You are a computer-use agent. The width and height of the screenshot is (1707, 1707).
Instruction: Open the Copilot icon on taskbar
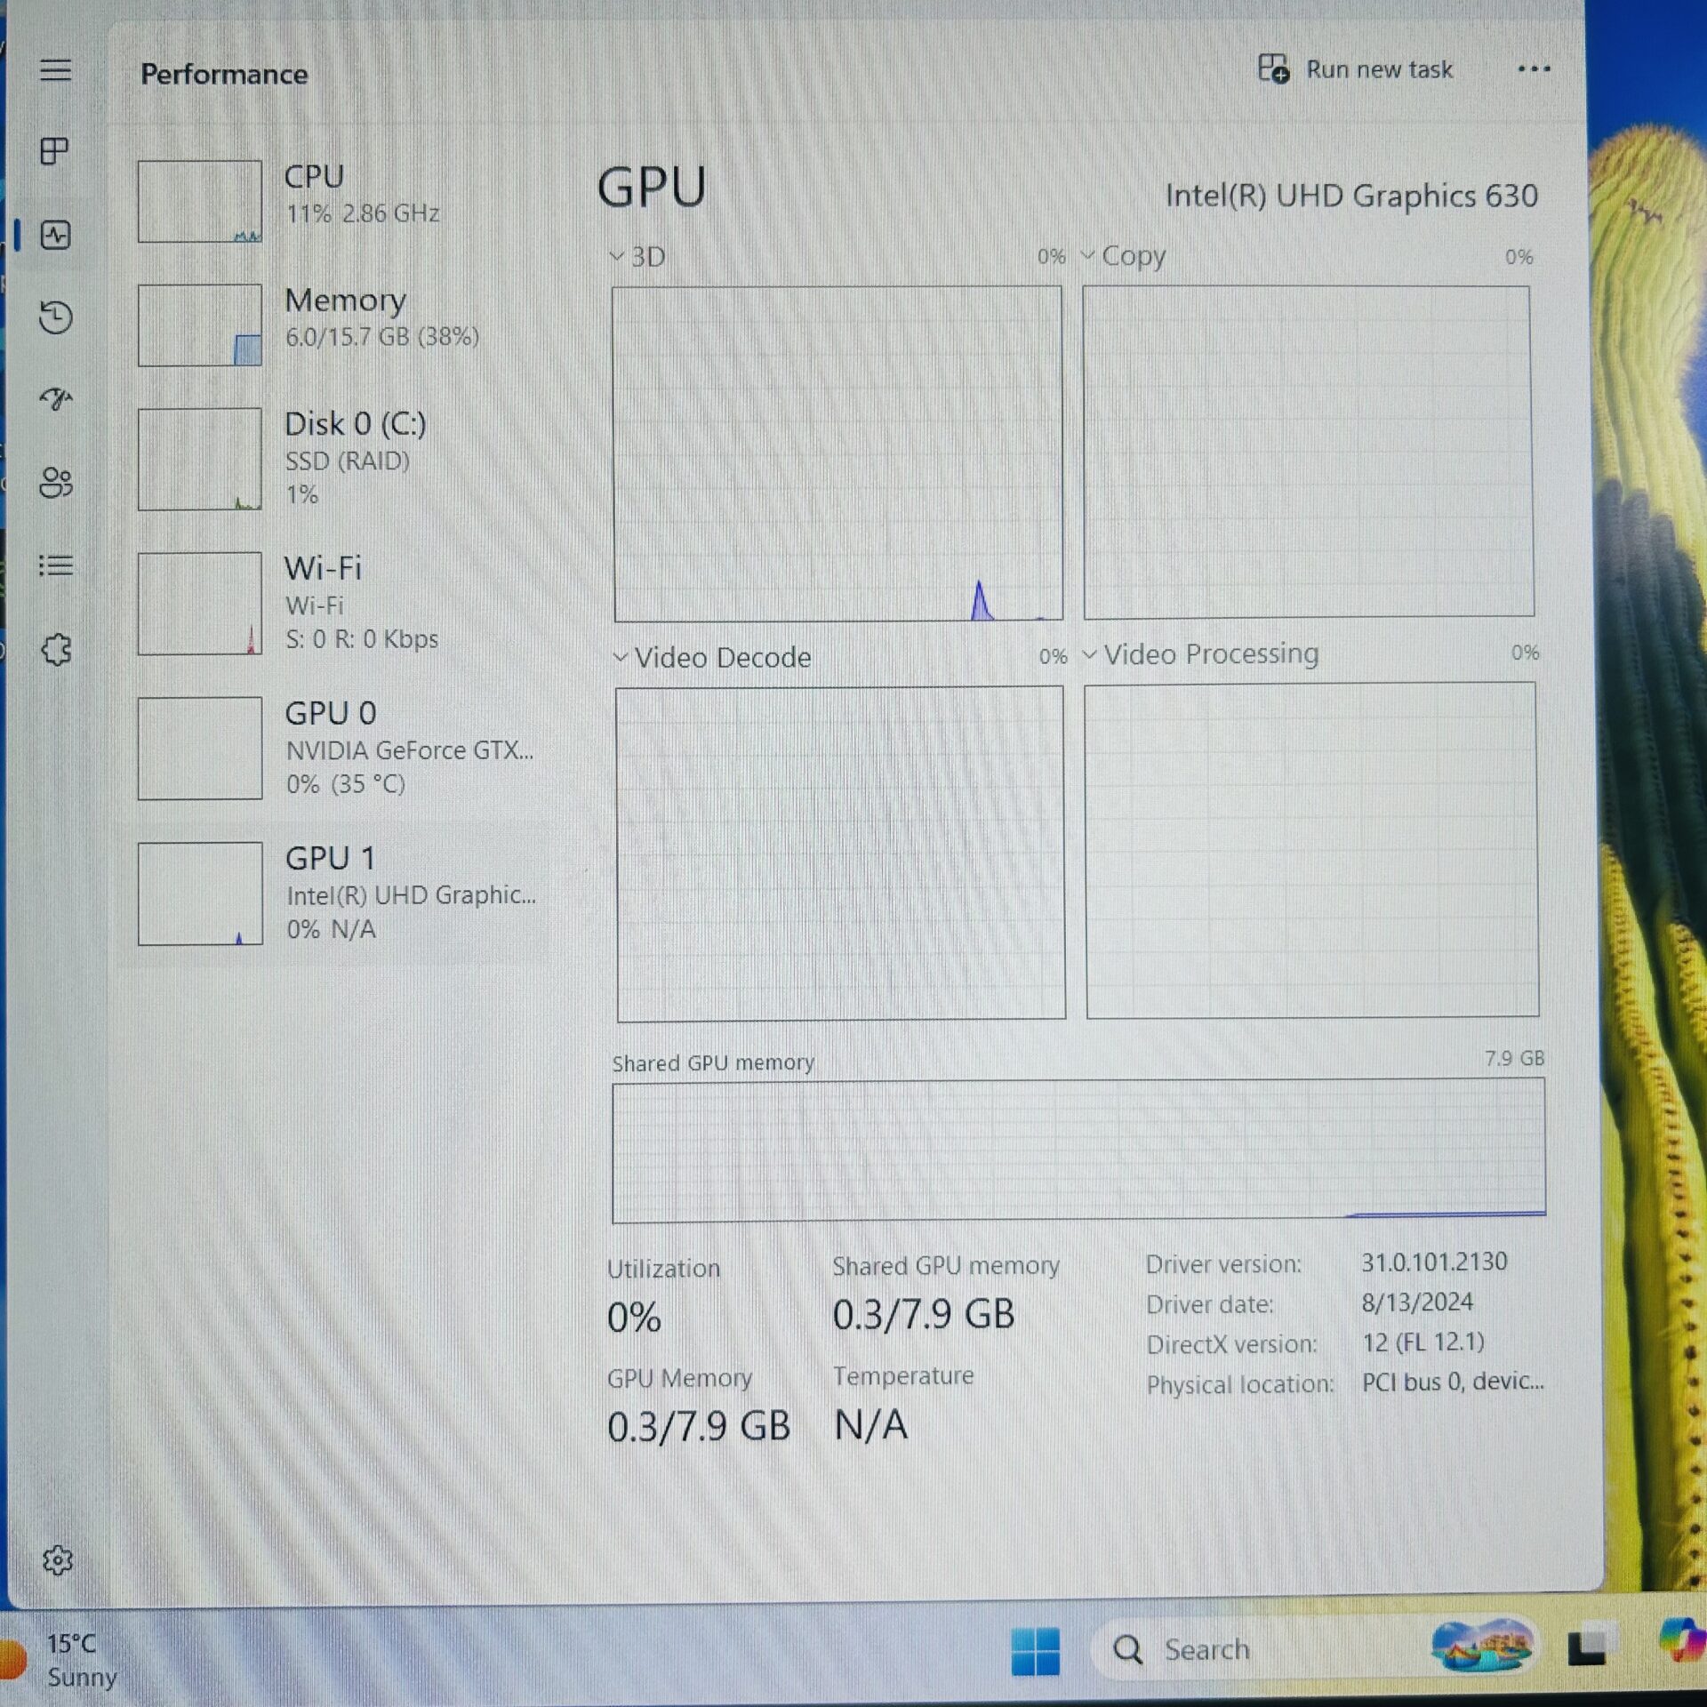(1682, 1640)
